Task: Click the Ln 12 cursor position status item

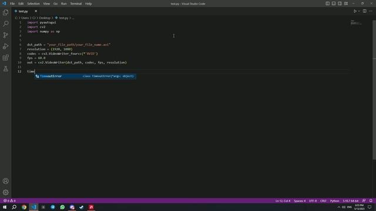Action: click(x=283, y=200)
